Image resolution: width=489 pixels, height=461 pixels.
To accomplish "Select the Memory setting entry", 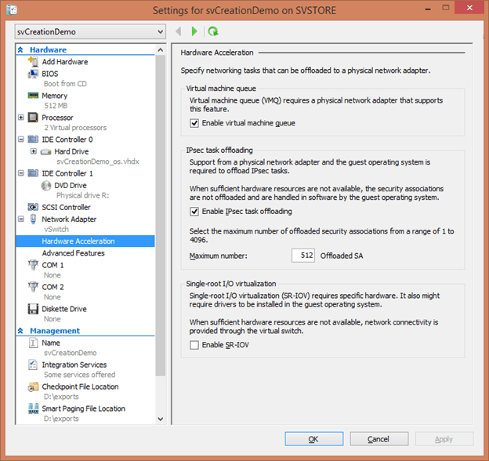I will click(55, 96).
